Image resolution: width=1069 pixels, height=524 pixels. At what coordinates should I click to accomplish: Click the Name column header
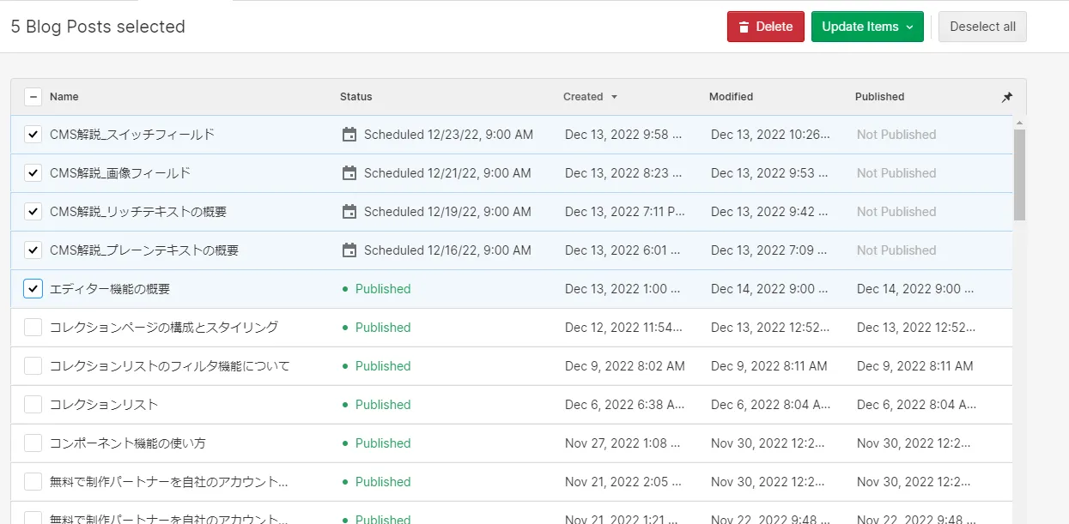point(64,97)
